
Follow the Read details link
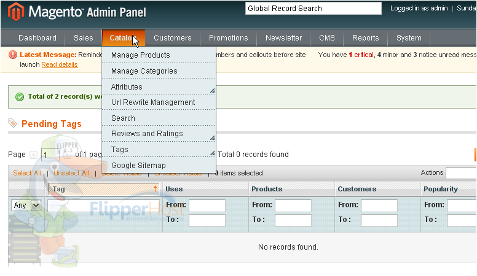point(60,64)
